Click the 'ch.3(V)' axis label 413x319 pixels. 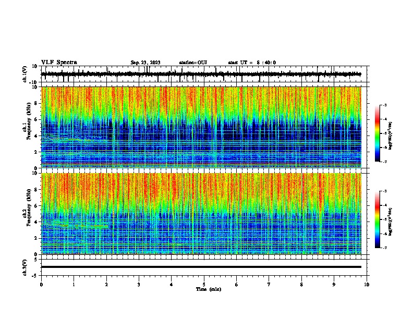coord(25,267)
